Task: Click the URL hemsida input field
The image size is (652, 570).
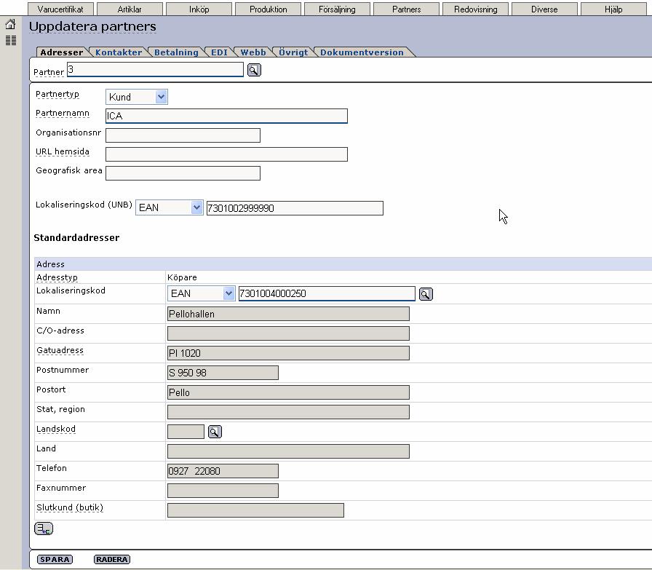Action: tap(226, 154)
